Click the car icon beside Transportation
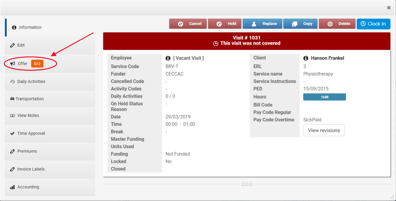Image resolution: width=396 pixels, height=201 pixels. [x=12, y=99]
